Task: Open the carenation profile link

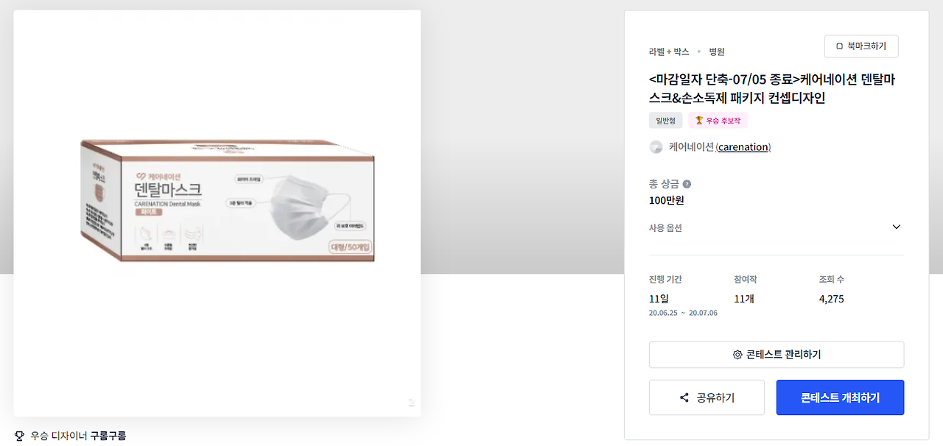Action: [x=743, y=147]
